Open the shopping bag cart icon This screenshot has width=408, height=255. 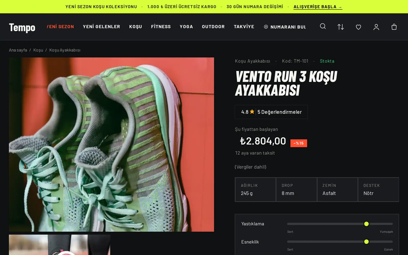[x=394, y=27]
